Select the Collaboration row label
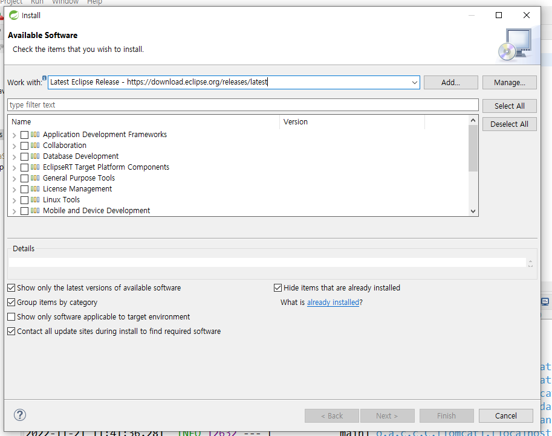Screen dimensions: 552x436 65,145
